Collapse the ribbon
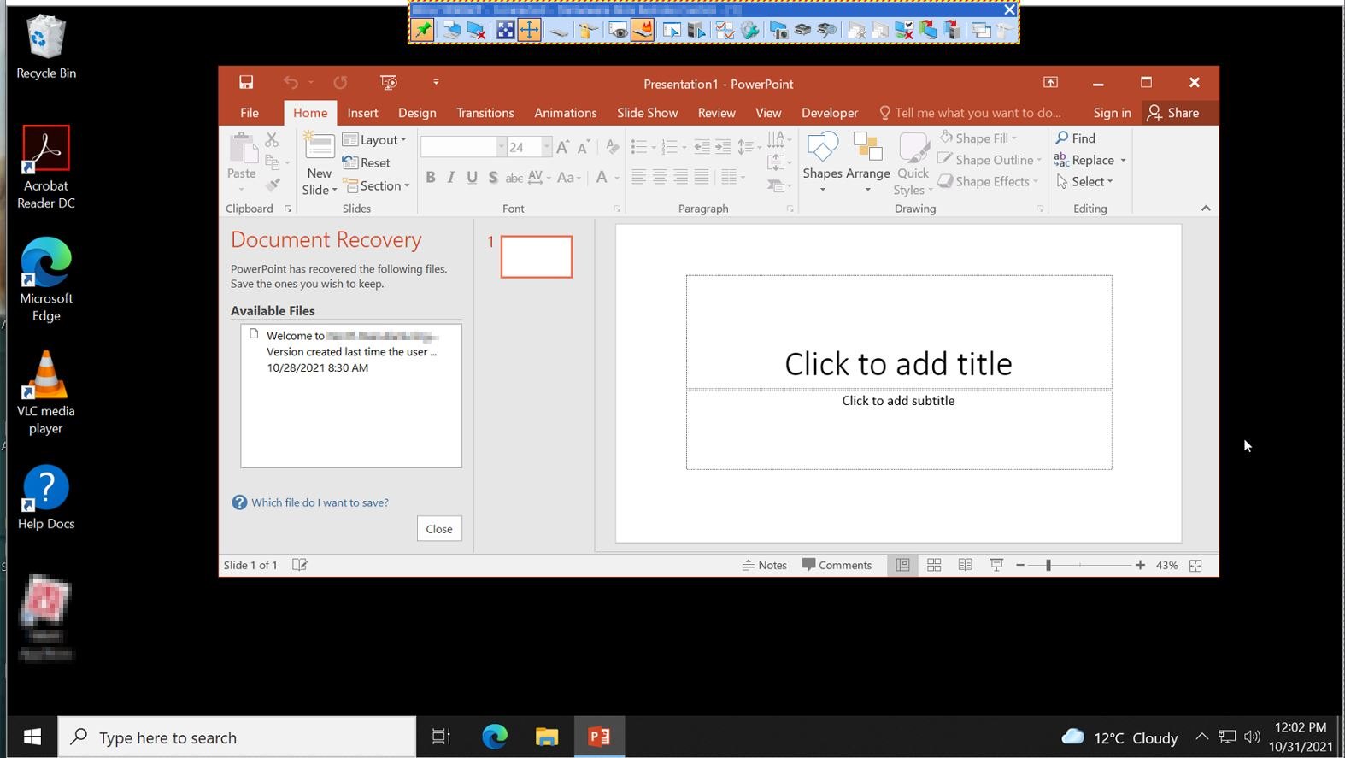The width and height of the screenshot is (1345, 758). 1206,209
